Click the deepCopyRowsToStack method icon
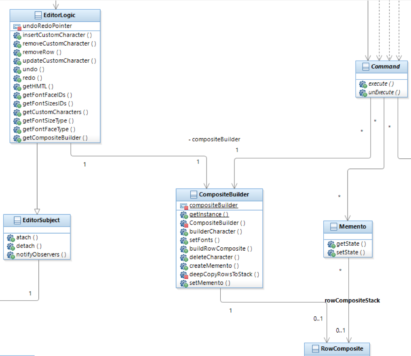Screen dimensions: 411x356 (184, 275)
